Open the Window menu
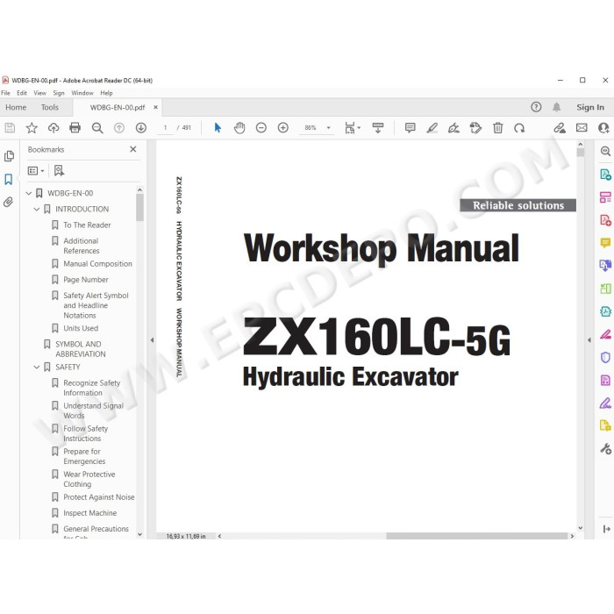Image resolution: width=614 pixels, height=614 pixels. (82, 93)
